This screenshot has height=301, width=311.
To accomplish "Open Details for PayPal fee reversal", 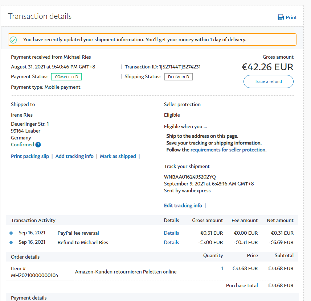I will click(171, 233).
